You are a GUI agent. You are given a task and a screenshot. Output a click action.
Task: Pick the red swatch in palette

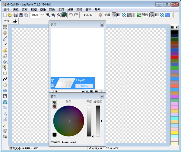point(174,57)
